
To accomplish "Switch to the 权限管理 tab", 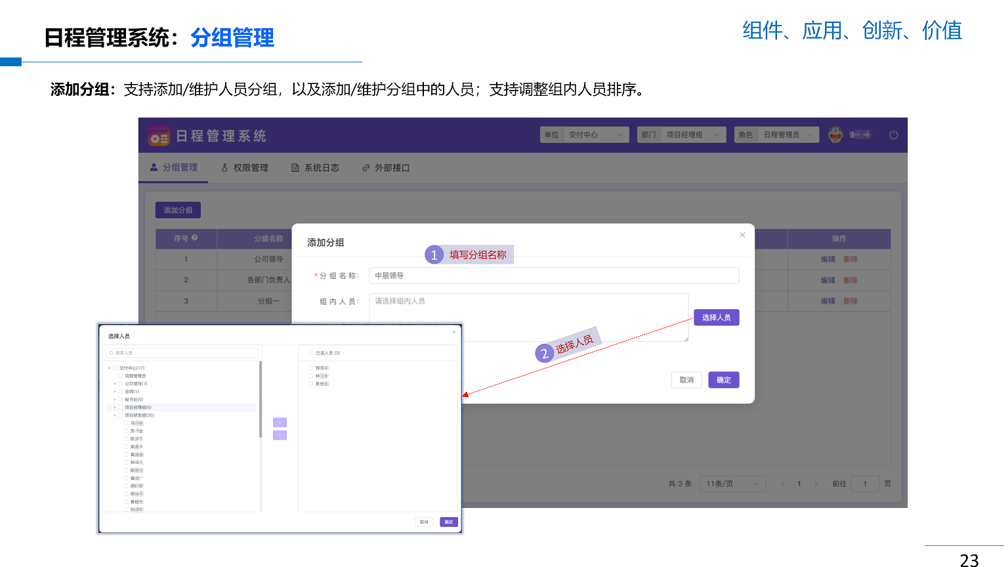I will 245,168.
